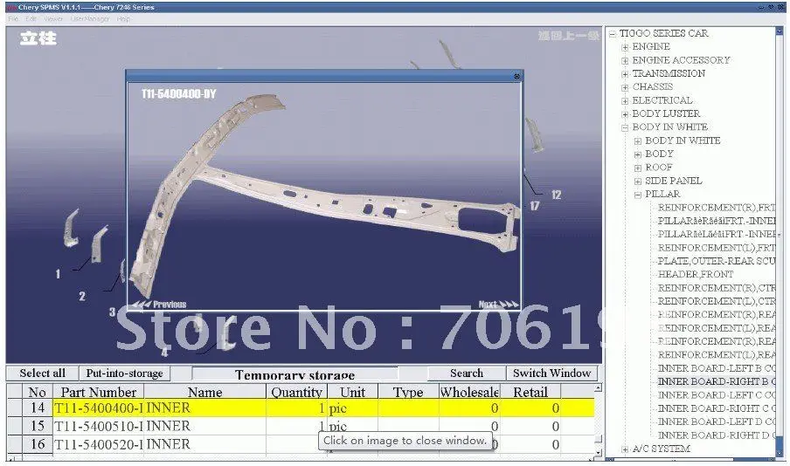
Task: Click the Quantity column header
Action: (x=296, y=392)
